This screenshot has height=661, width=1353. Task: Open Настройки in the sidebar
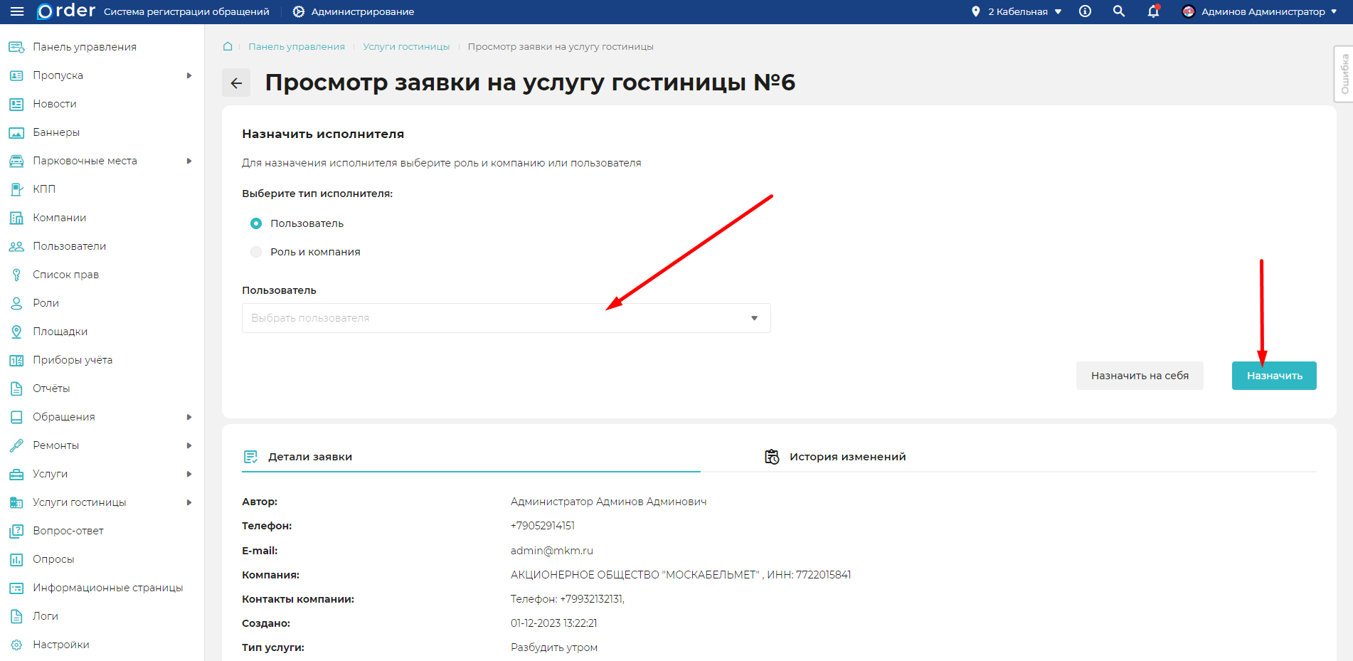[x=60, y=644]
